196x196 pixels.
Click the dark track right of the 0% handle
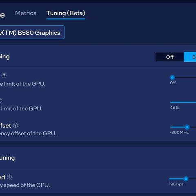(x=185, y=78)
